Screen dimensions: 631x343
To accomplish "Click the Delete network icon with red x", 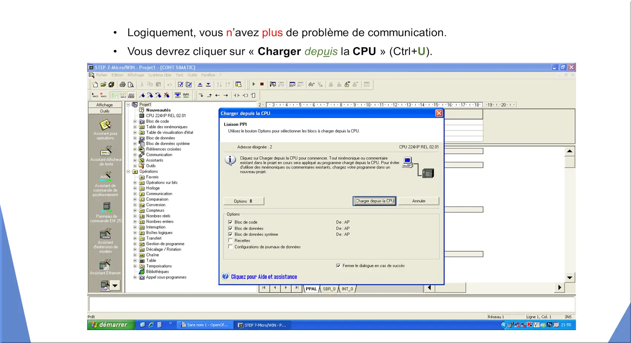I will [104, 95].
